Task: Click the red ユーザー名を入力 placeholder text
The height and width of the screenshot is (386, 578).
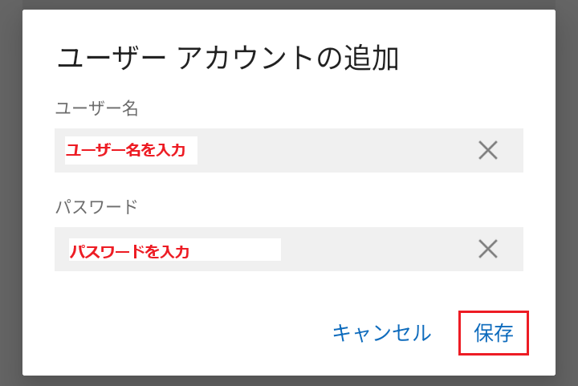Action: tap(126, 150)
